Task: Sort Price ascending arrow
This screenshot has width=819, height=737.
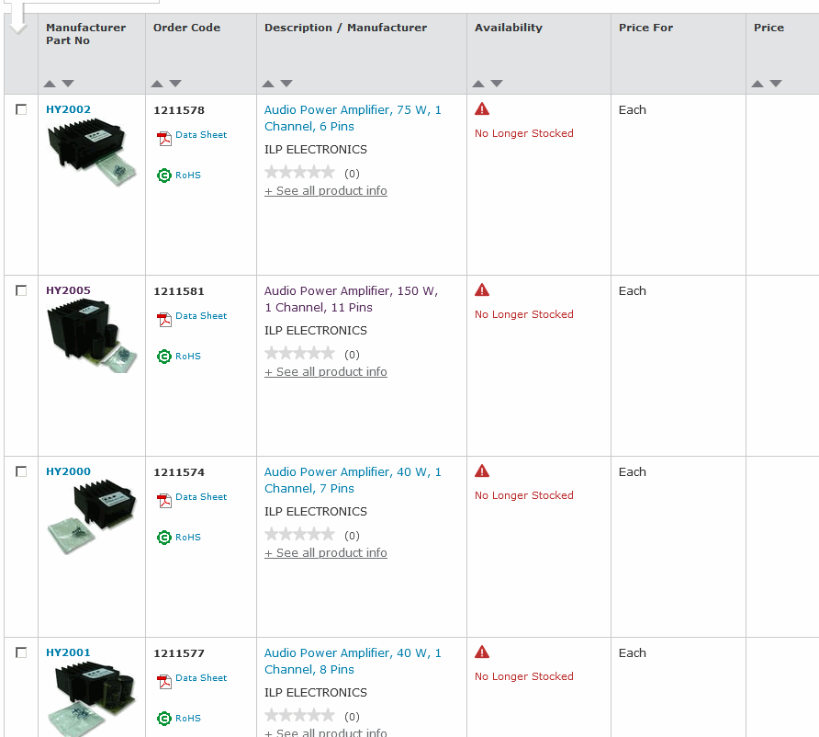Action: [x=757, y=84]
